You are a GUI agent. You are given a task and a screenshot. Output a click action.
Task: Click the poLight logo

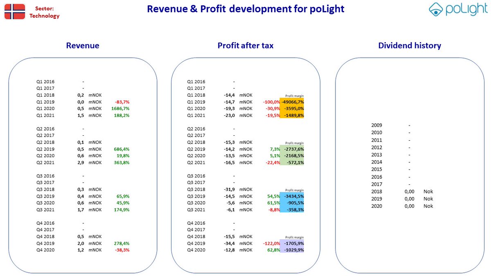(457, 10)
